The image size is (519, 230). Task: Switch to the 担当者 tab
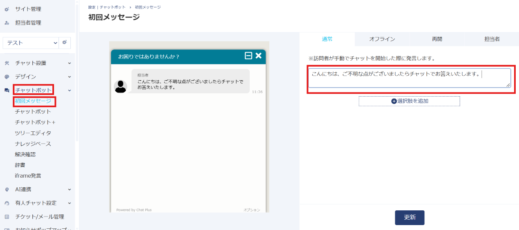492,39
